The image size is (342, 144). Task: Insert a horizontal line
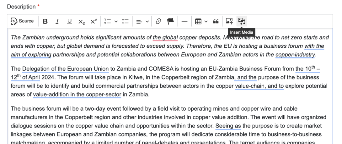[x=184, y=21]
